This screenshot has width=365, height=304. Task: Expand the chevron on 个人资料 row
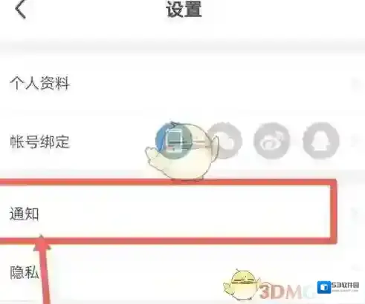pyautogui.click(x=356, y=84)
